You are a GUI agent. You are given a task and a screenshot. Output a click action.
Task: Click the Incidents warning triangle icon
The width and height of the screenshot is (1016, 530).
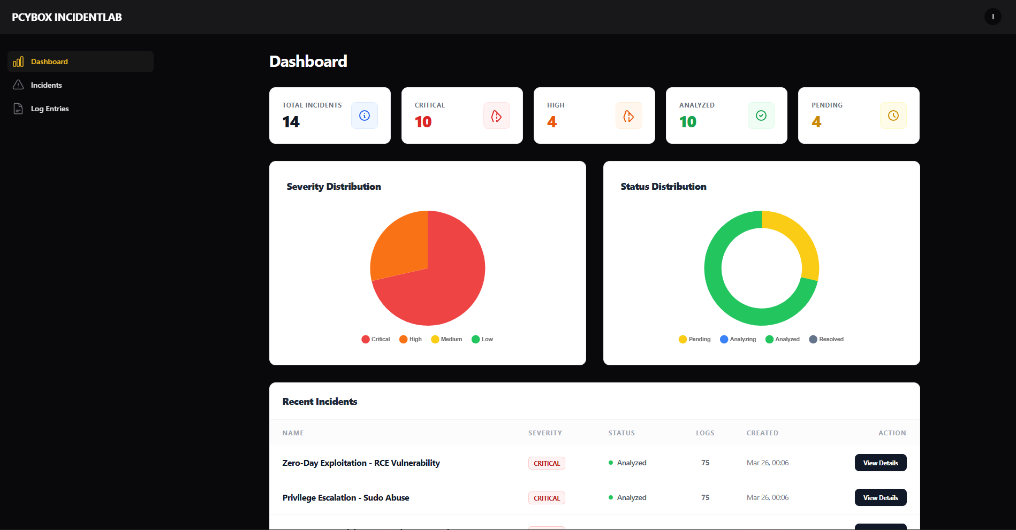coord(18,85)
